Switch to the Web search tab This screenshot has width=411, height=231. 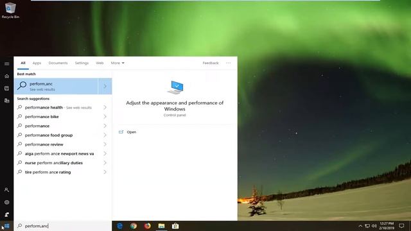click(100, 63)
